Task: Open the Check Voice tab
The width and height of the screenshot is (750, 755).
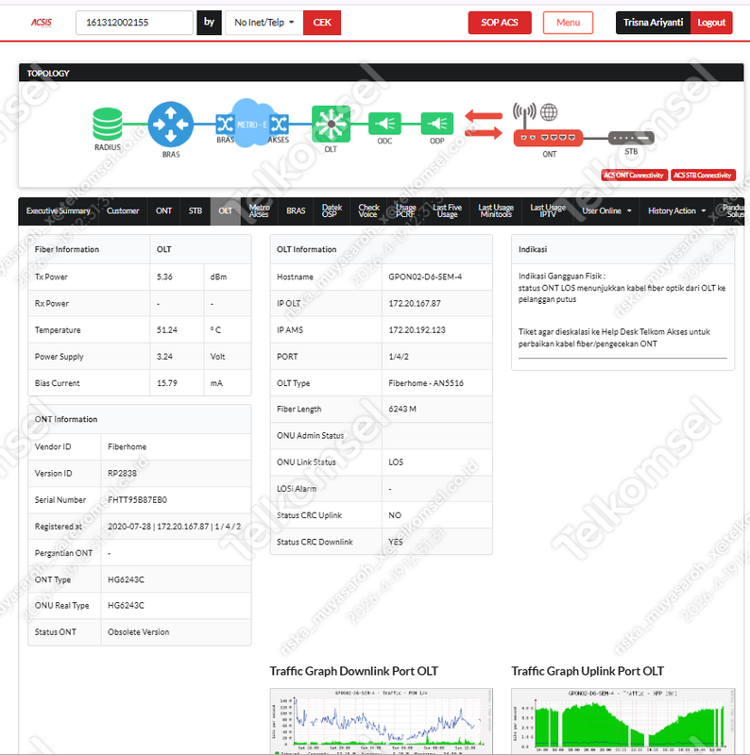Action: [368, 210]
